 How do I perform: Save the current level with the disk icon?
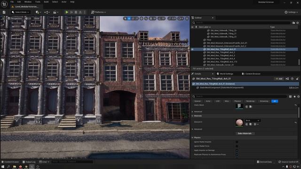tap(4, 12)
